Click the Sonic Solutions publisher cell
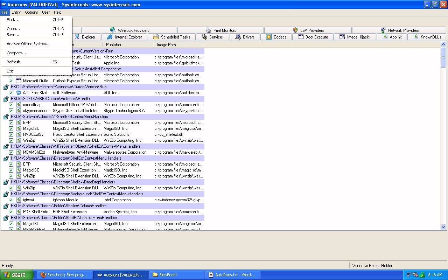This screenshot has height=280, width=448. tap(117, 134)
